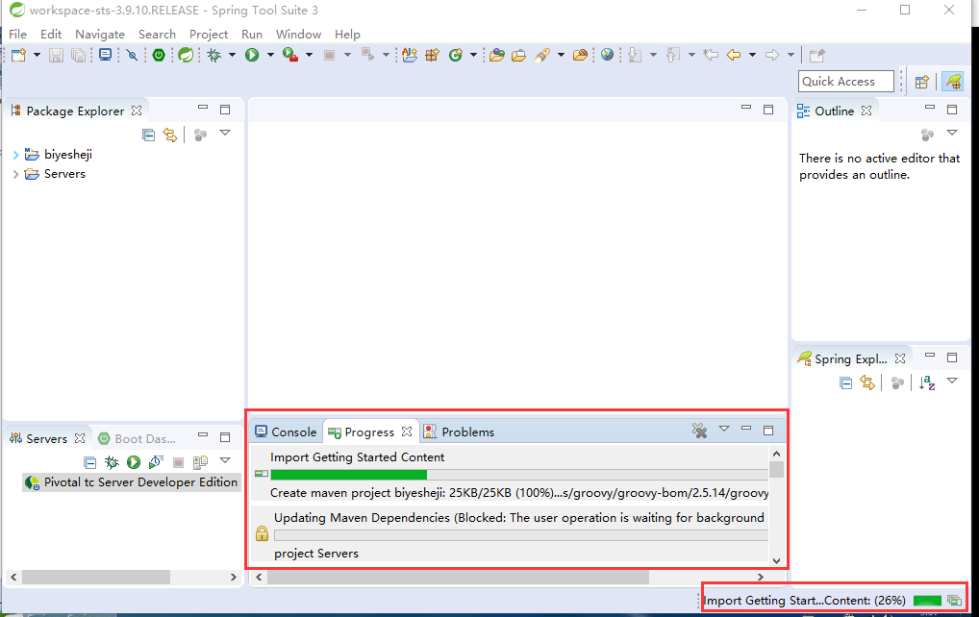
Task: Click the Search flashlight toolbar icon
Action: click(x=542, y=55)
